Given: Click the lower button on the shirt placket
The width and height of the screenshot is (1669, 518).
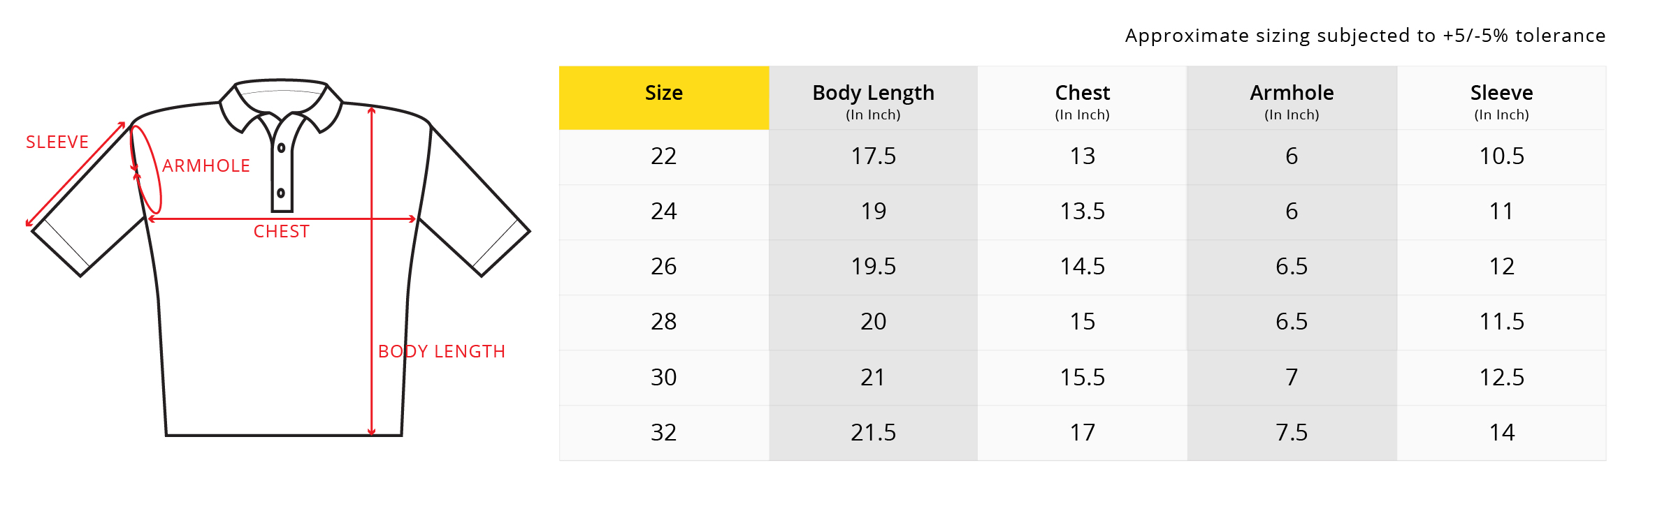Looking at the screenshot, I should pos(281,193).
